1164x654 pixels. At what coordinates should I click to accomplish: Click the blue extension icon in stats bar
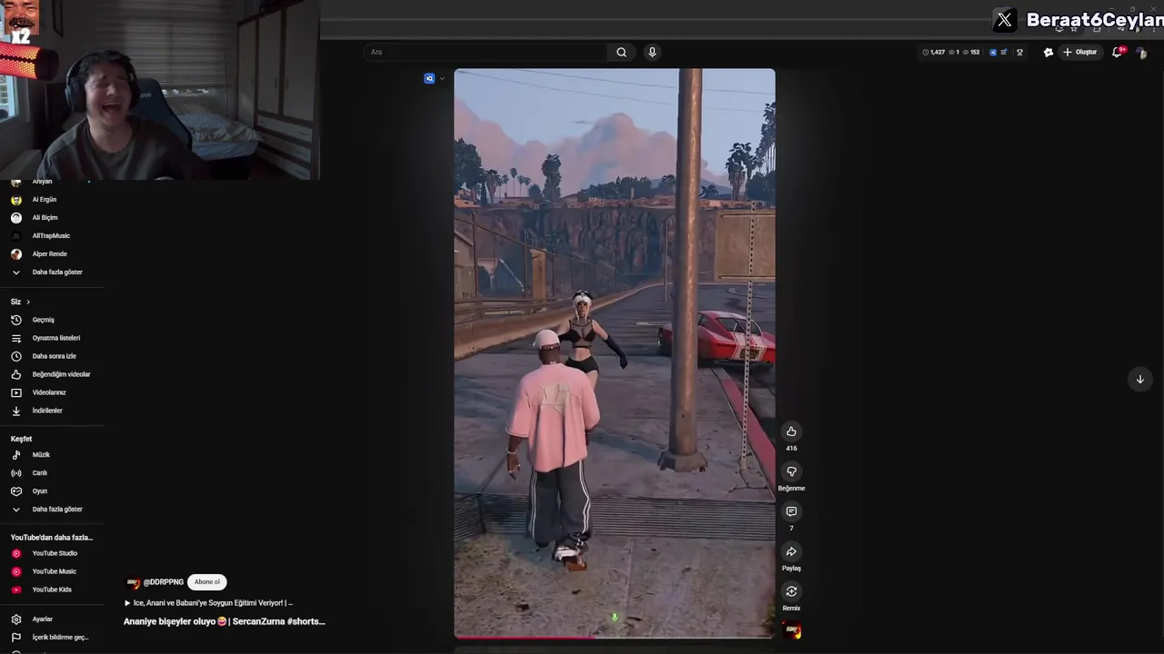pos(992,52)
